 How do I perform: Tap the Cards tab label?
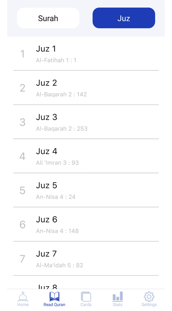point(86,304)
